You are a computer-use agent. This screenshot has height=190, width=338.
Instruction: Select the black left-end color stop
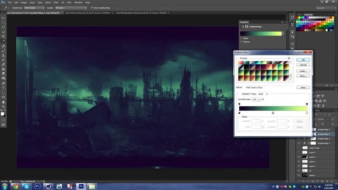point(239,113)
